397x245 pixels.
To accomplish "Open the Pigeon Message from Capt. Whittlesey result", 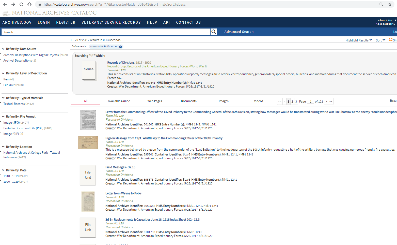I will (164, 138).
